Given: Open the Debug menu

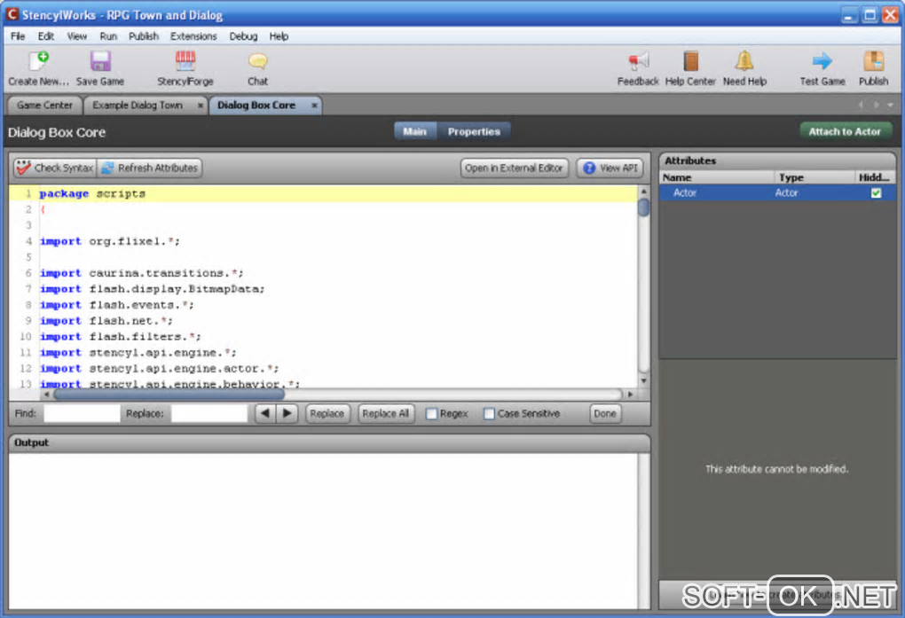Looking at the screenshot, I should tap(244, 36).
